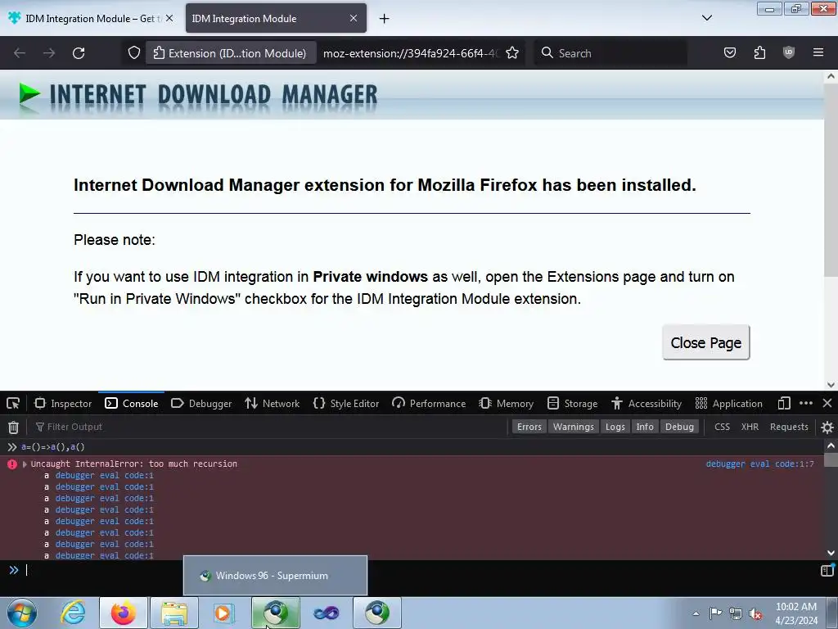Image resolution: width=838 pixels, height=629 pixels.
Task: Focus the Filter Output field
Action: (268, 427)
